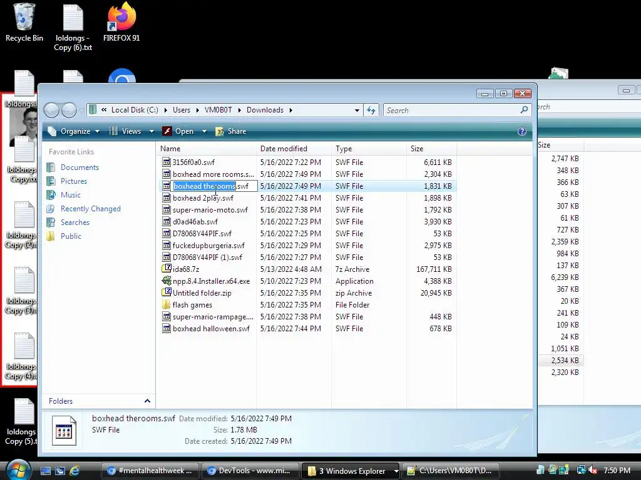Sort by the Type column header

[369, 149]
